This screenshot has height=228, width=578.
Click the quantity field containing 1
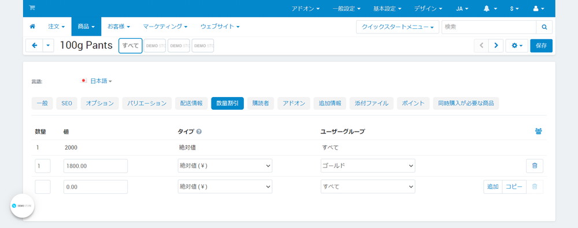42,166
